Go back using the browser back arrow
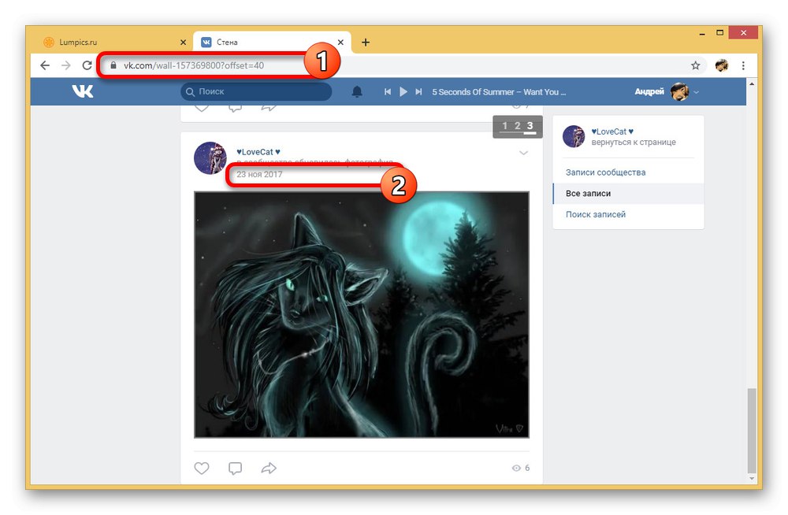 45,65
